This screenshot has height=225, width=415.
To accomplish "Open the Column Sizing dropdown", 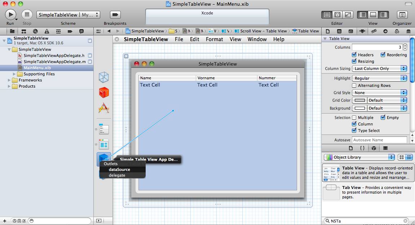I will coord(379,69).
